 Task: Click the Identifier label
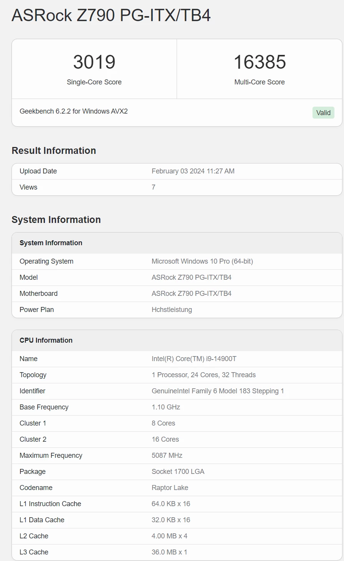[32, 391]
